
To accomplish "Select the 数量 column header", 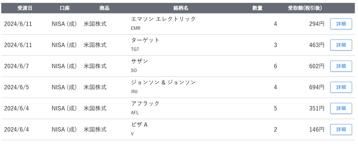I will (257, 8).
